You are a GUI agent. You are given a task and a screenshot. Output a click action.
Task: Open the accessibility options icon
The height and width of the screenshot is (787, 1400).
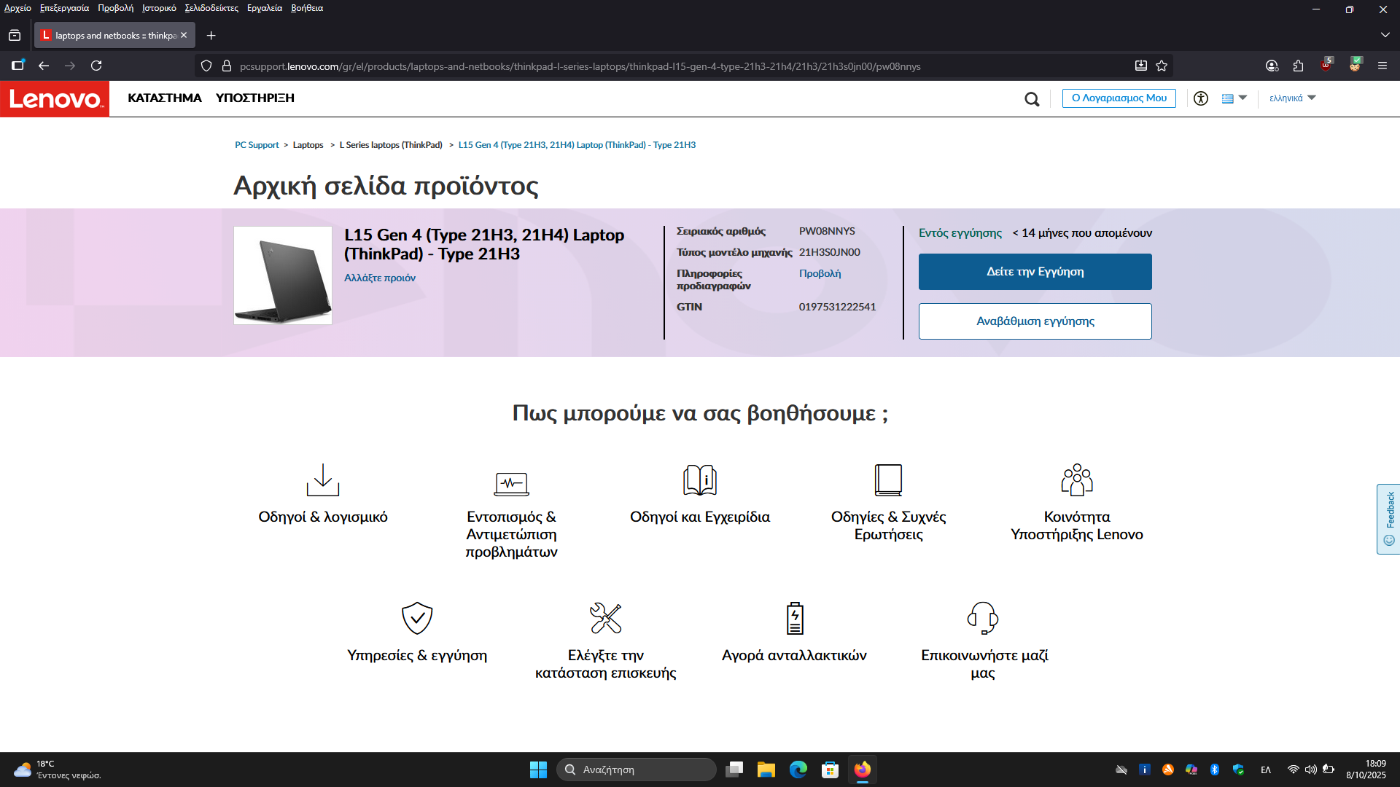point(1201,98)
